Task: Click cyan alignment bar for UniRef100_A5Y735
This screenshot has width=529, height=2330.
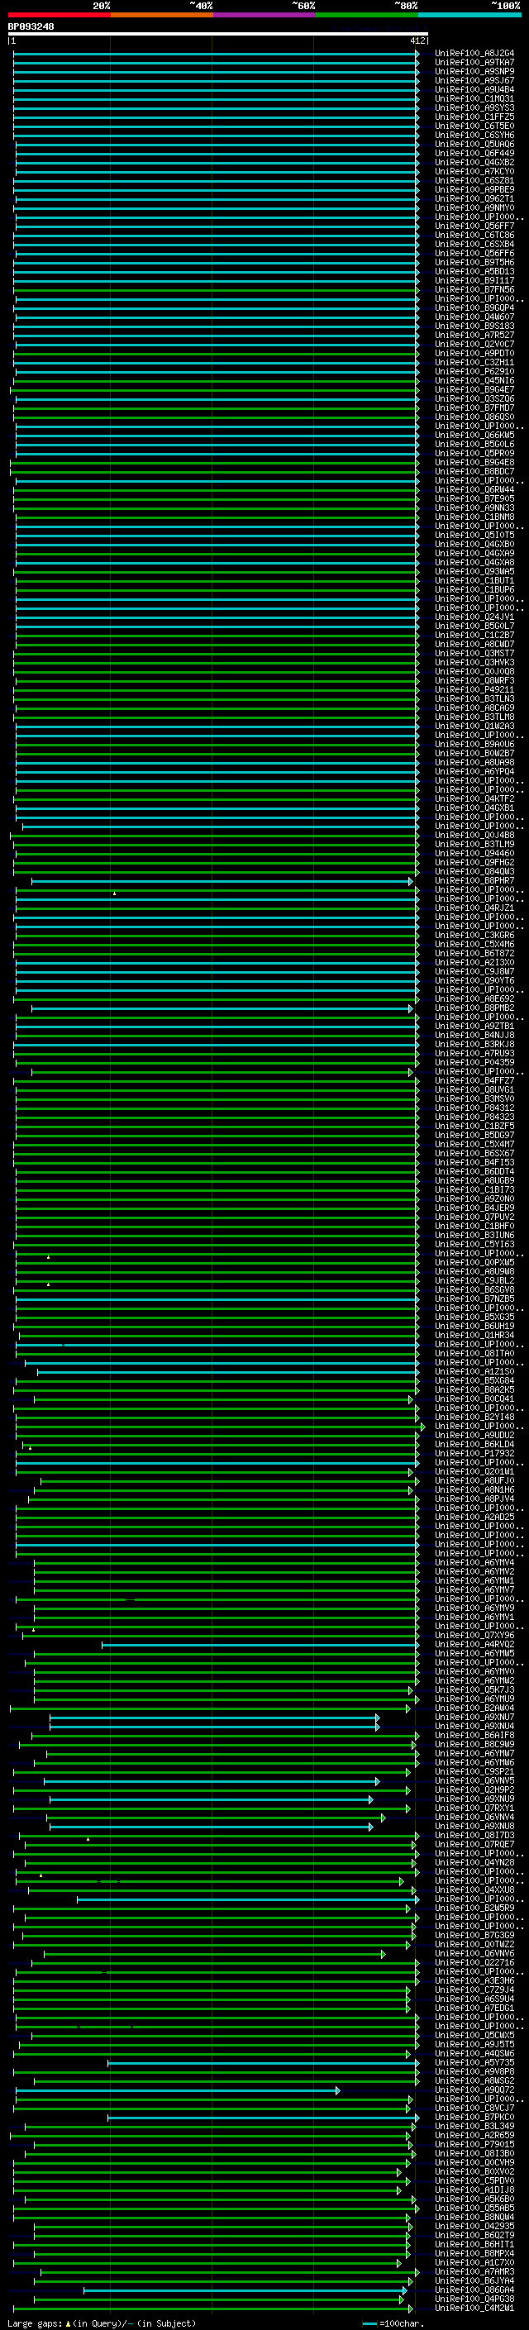Action: tap(263, 2062)
